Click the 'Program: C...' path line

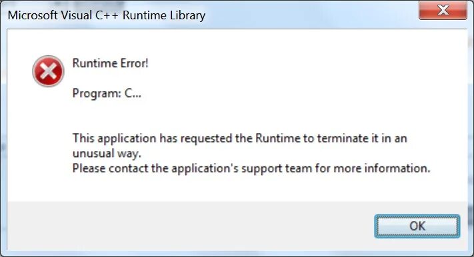(107, 94)
